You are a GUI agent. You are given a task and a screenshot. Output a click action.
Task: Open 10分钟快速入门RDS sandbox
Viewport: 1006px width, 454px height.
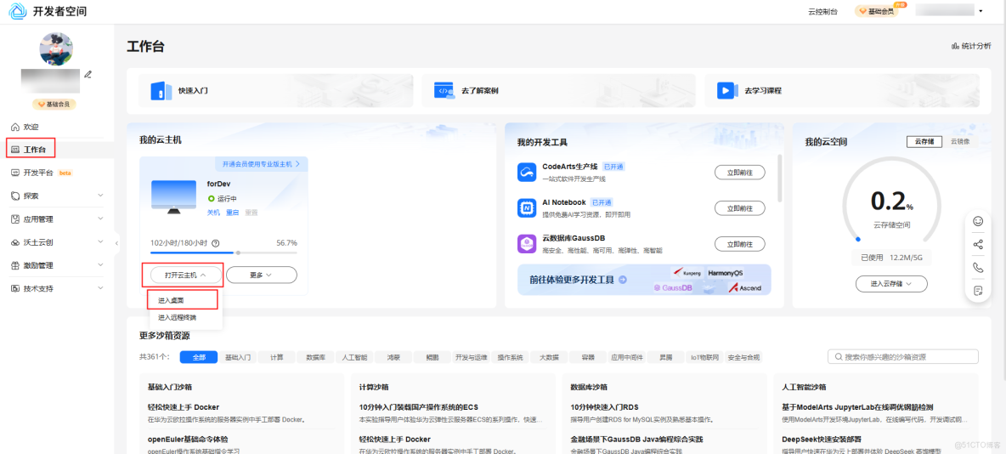(x=604, y=407)
